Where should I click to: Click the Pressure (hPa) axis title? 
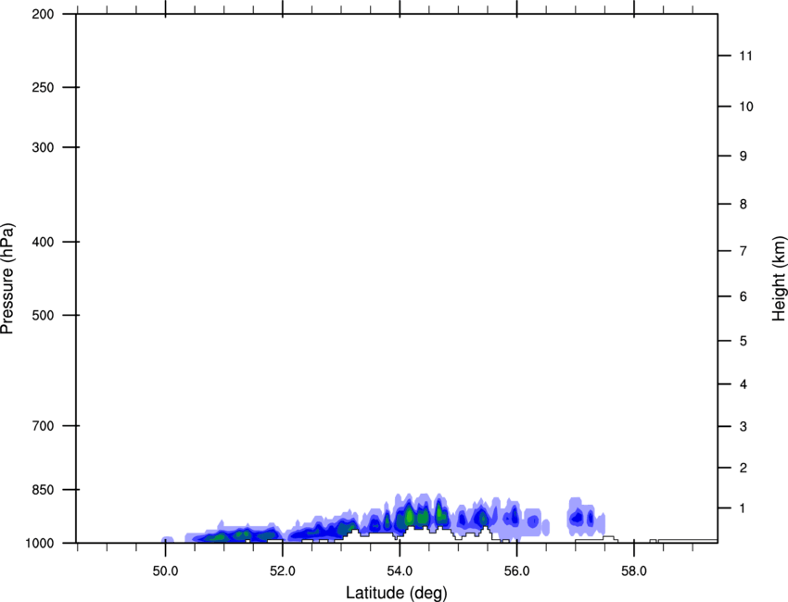[x=7, y=279]
